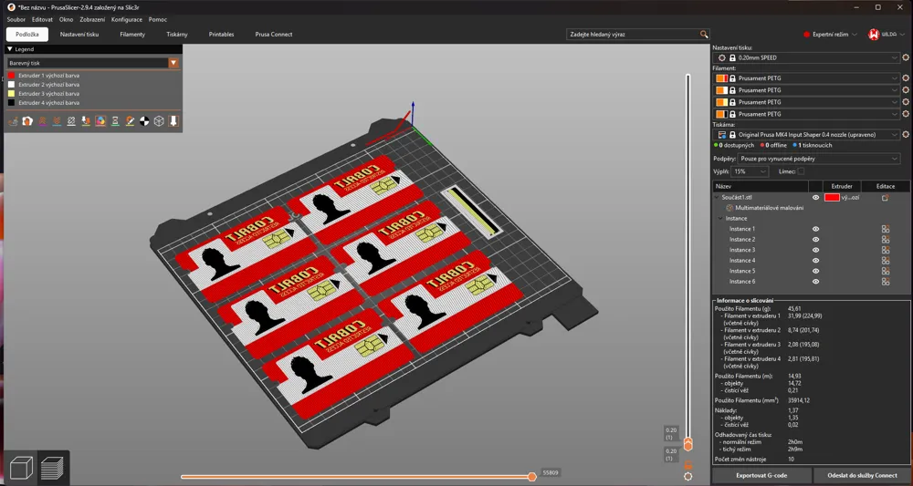The width and height of the screenshot is (913, 486).
Task: Click Exportovat G-code button
Action: coord(761,476)
